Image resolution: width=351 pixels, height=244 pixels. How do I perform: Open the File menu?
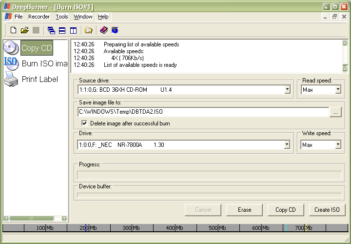tap(19, 17)
